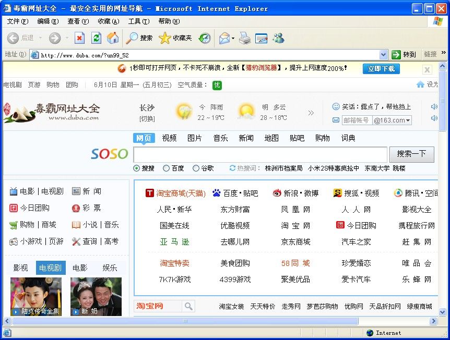
Task: Open the Search magnifier toolbar button
Action: point(139,38)
